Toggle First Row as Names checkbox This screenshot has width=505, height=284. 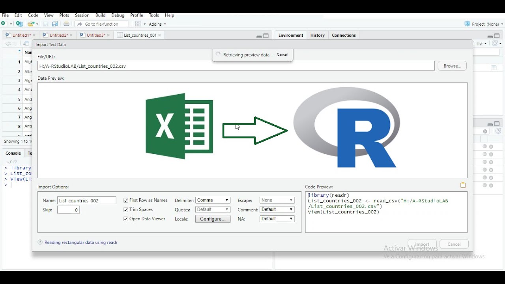(x=125, y=200)
